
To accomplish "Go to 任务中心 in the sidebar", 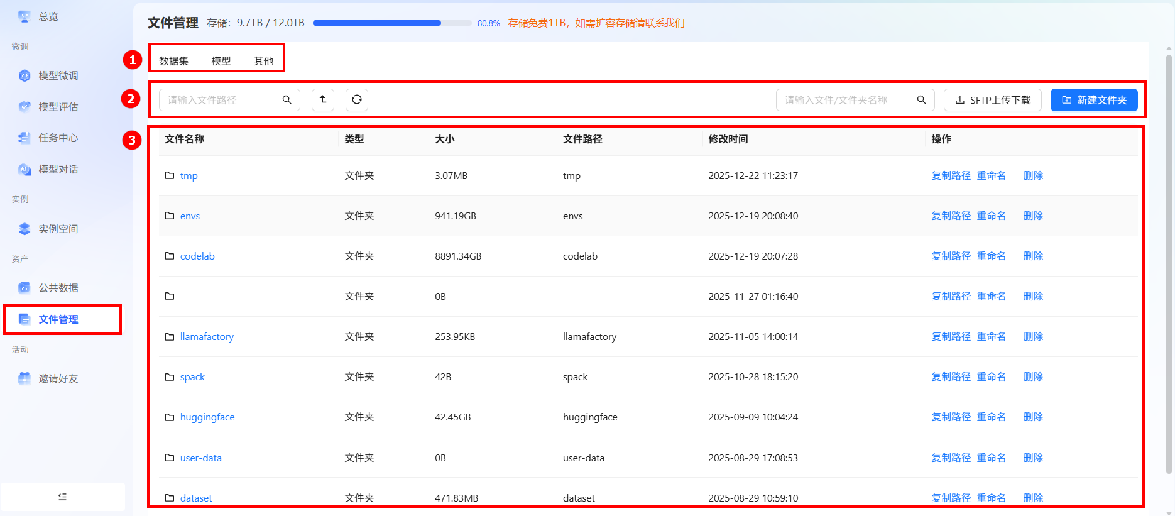I will [x=58, y=138].
